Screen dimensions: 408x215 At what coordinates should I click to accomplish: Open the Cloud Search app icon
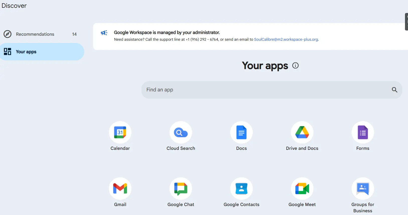coord(181,132)
